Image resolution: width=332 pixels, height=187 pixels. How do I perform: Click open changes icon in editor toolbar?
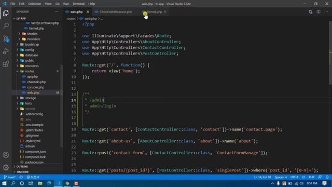[310, 12]
